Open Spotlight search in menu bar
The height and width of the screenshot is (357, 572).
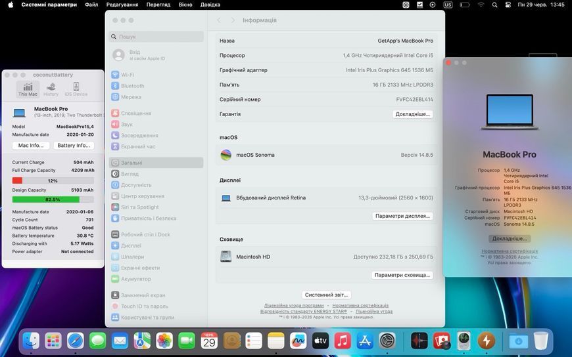(x=494, y=5)
